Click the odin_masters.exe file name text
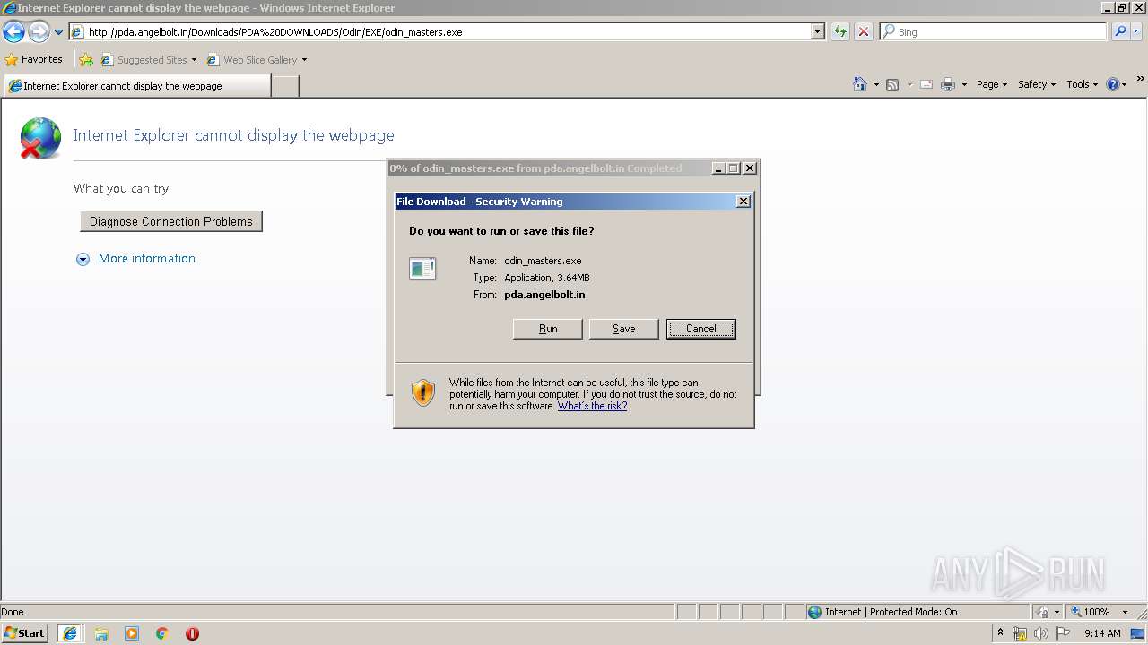Viewport: 1148px width, 645px height. (543, 261)
